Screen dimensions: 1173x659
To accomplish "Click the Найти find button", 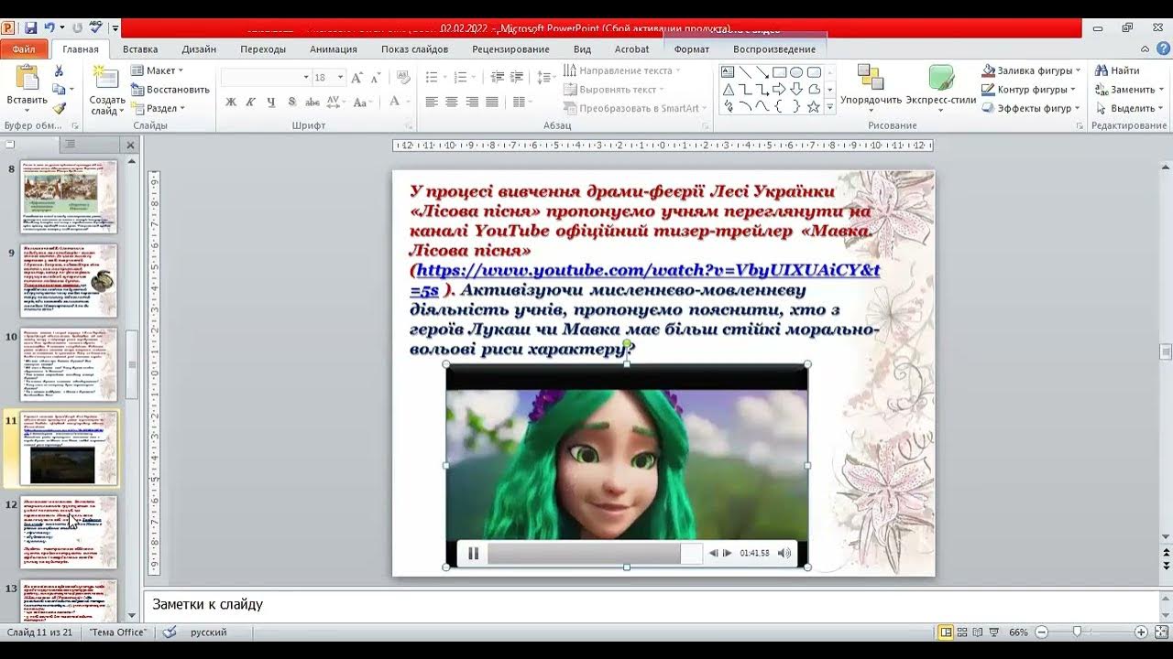I will (1116, 70).
